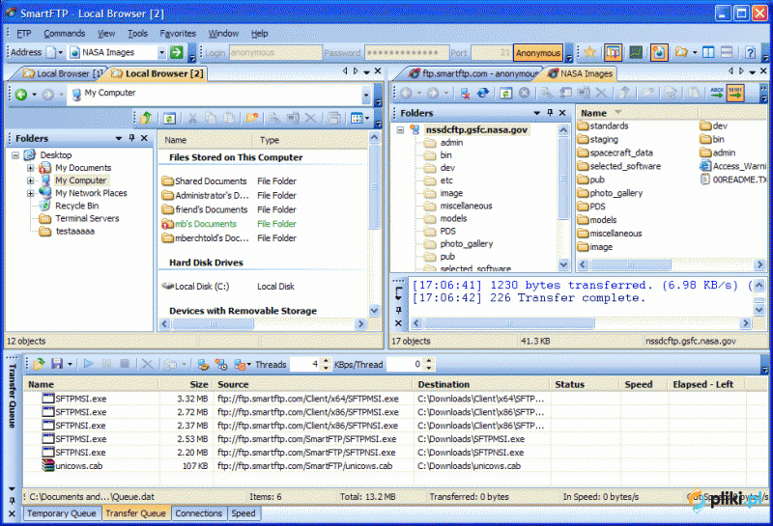Open the Connections tab

[x=199, y=513]
